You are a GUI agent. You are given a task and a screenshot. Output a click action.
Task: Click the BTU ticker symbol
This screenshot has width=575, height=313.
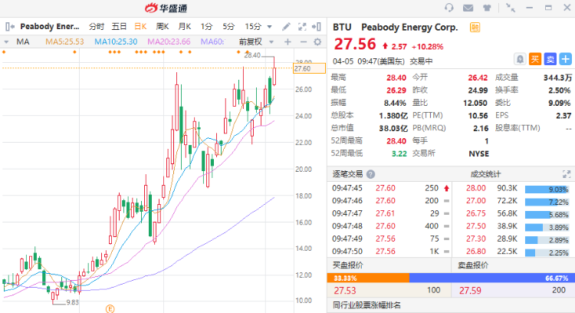point(342,27)
